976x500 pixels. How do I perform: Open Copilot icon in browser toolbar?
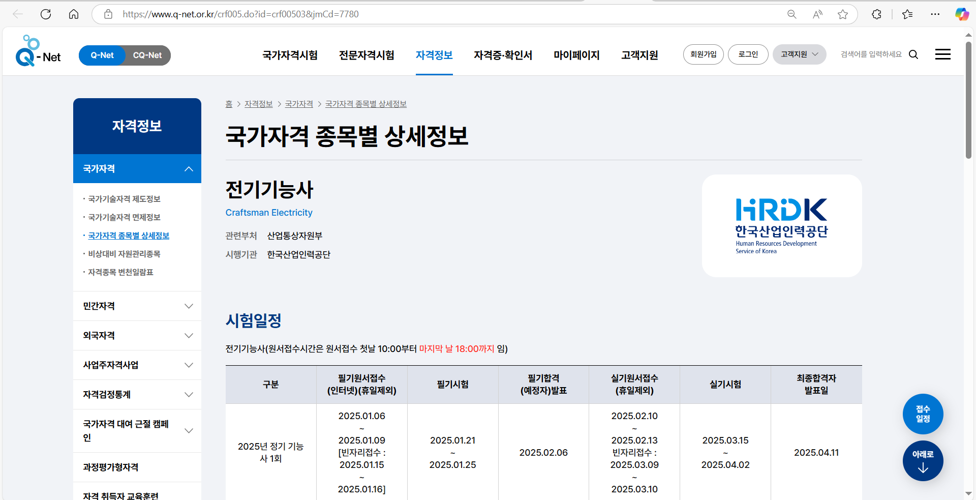[x=962, y=14]
